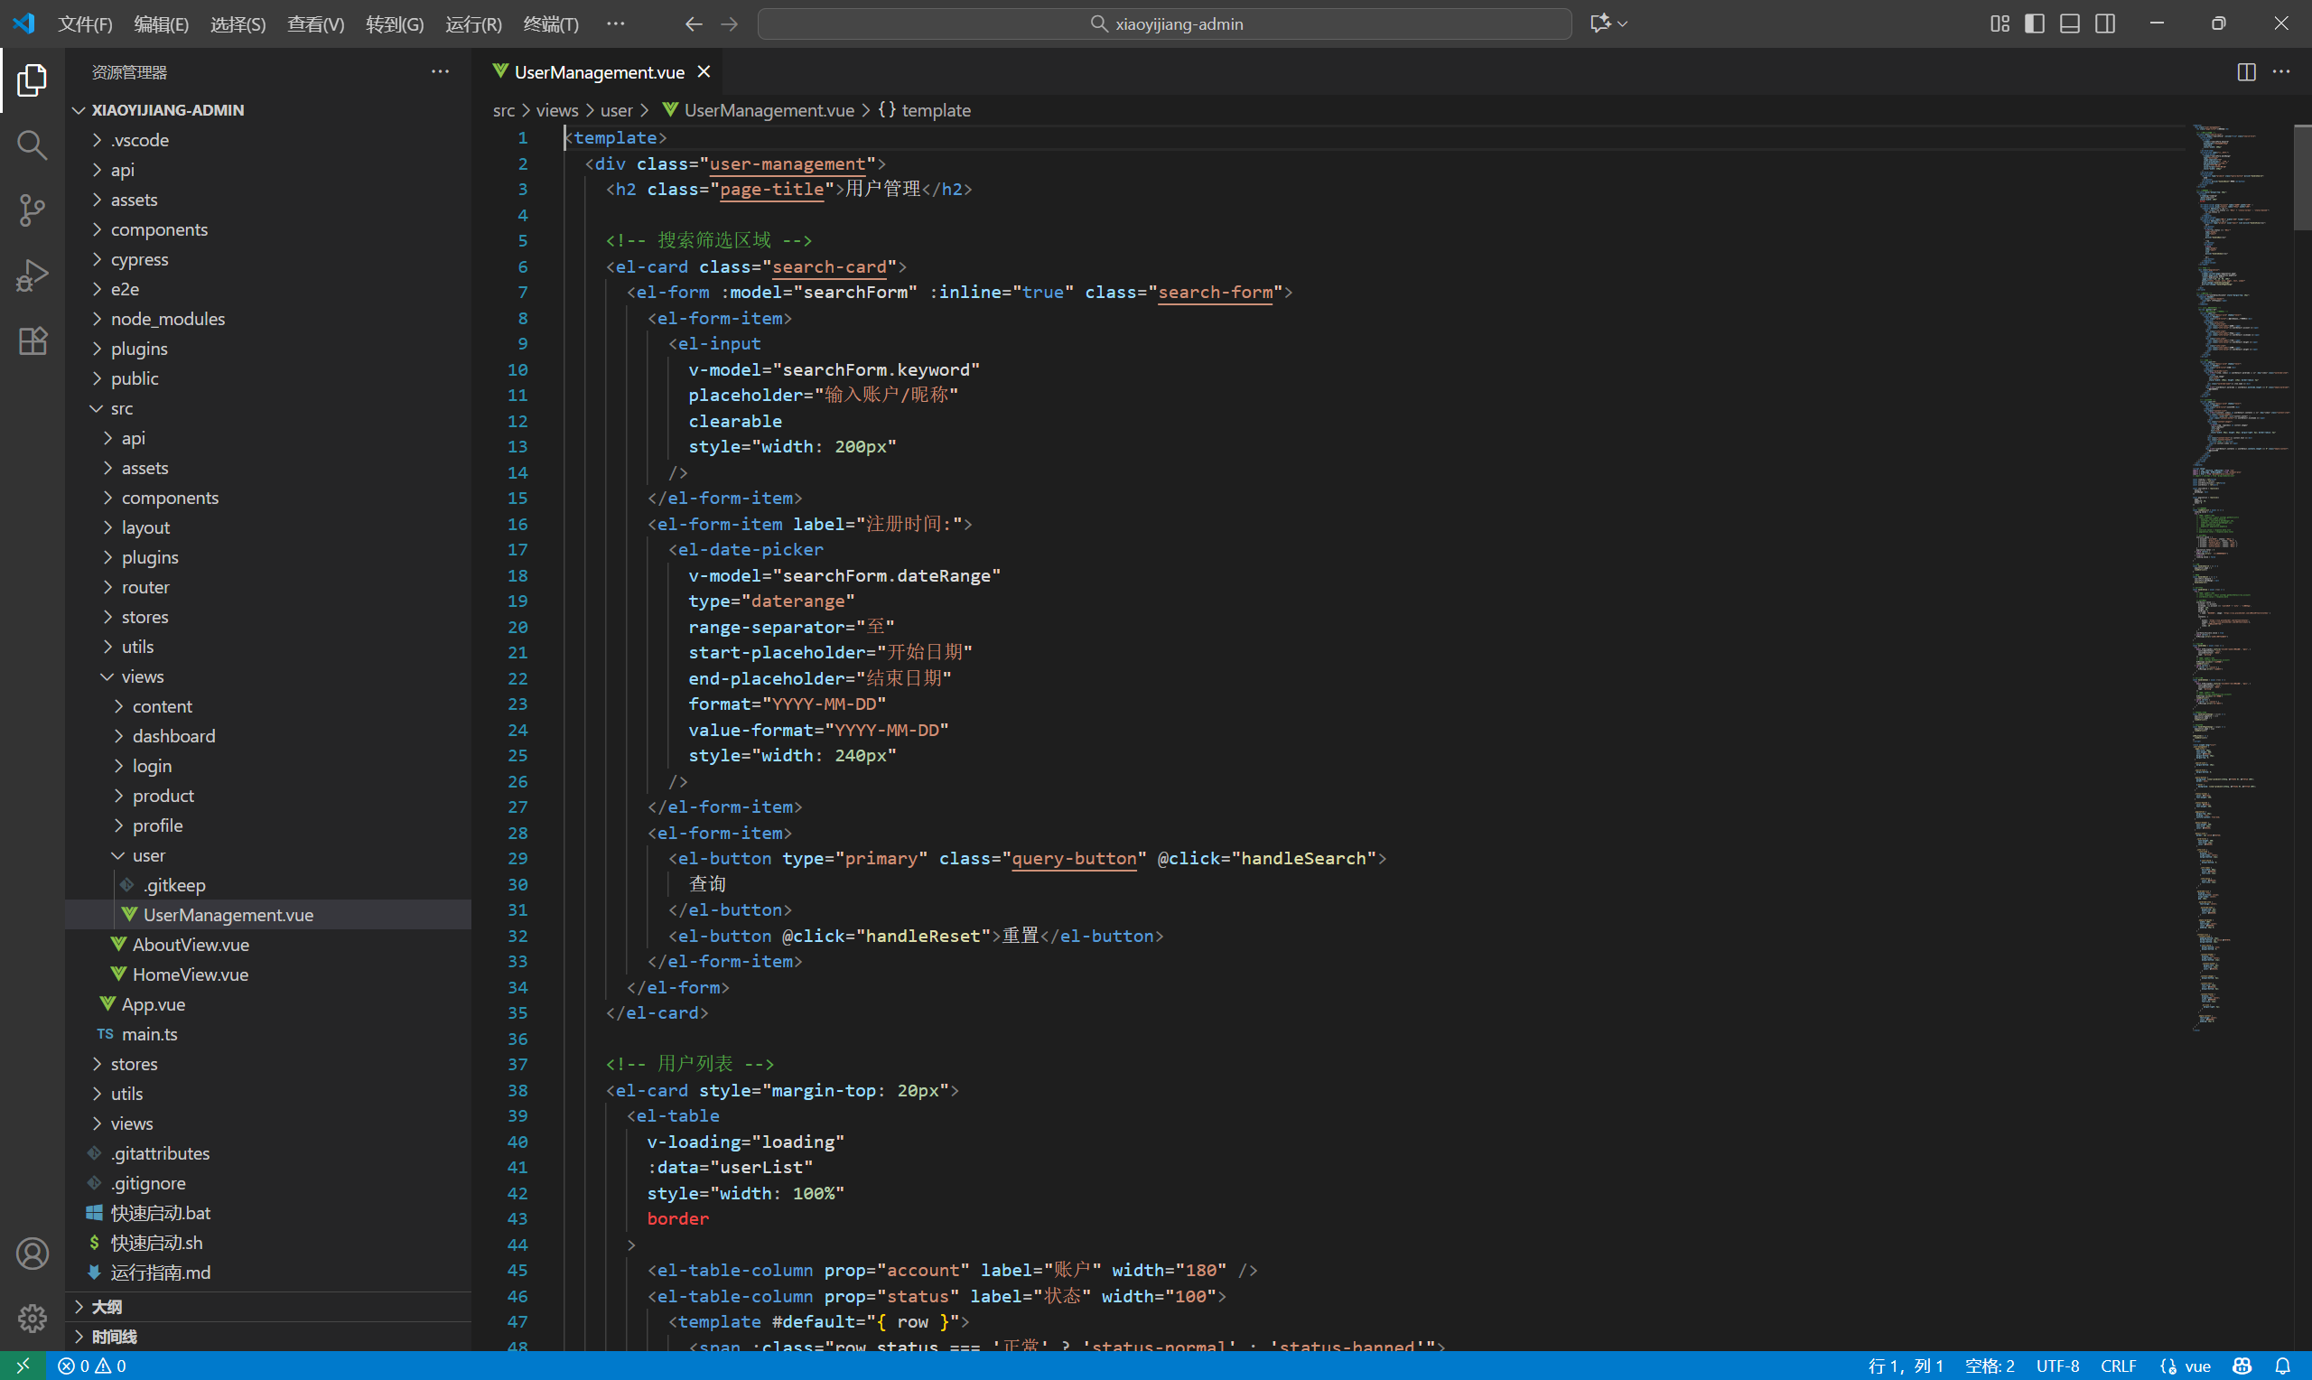This screenshot has width=2312, height=1380.
Task: Open the Copilot chat icon in title bar
Action: 1600,23
